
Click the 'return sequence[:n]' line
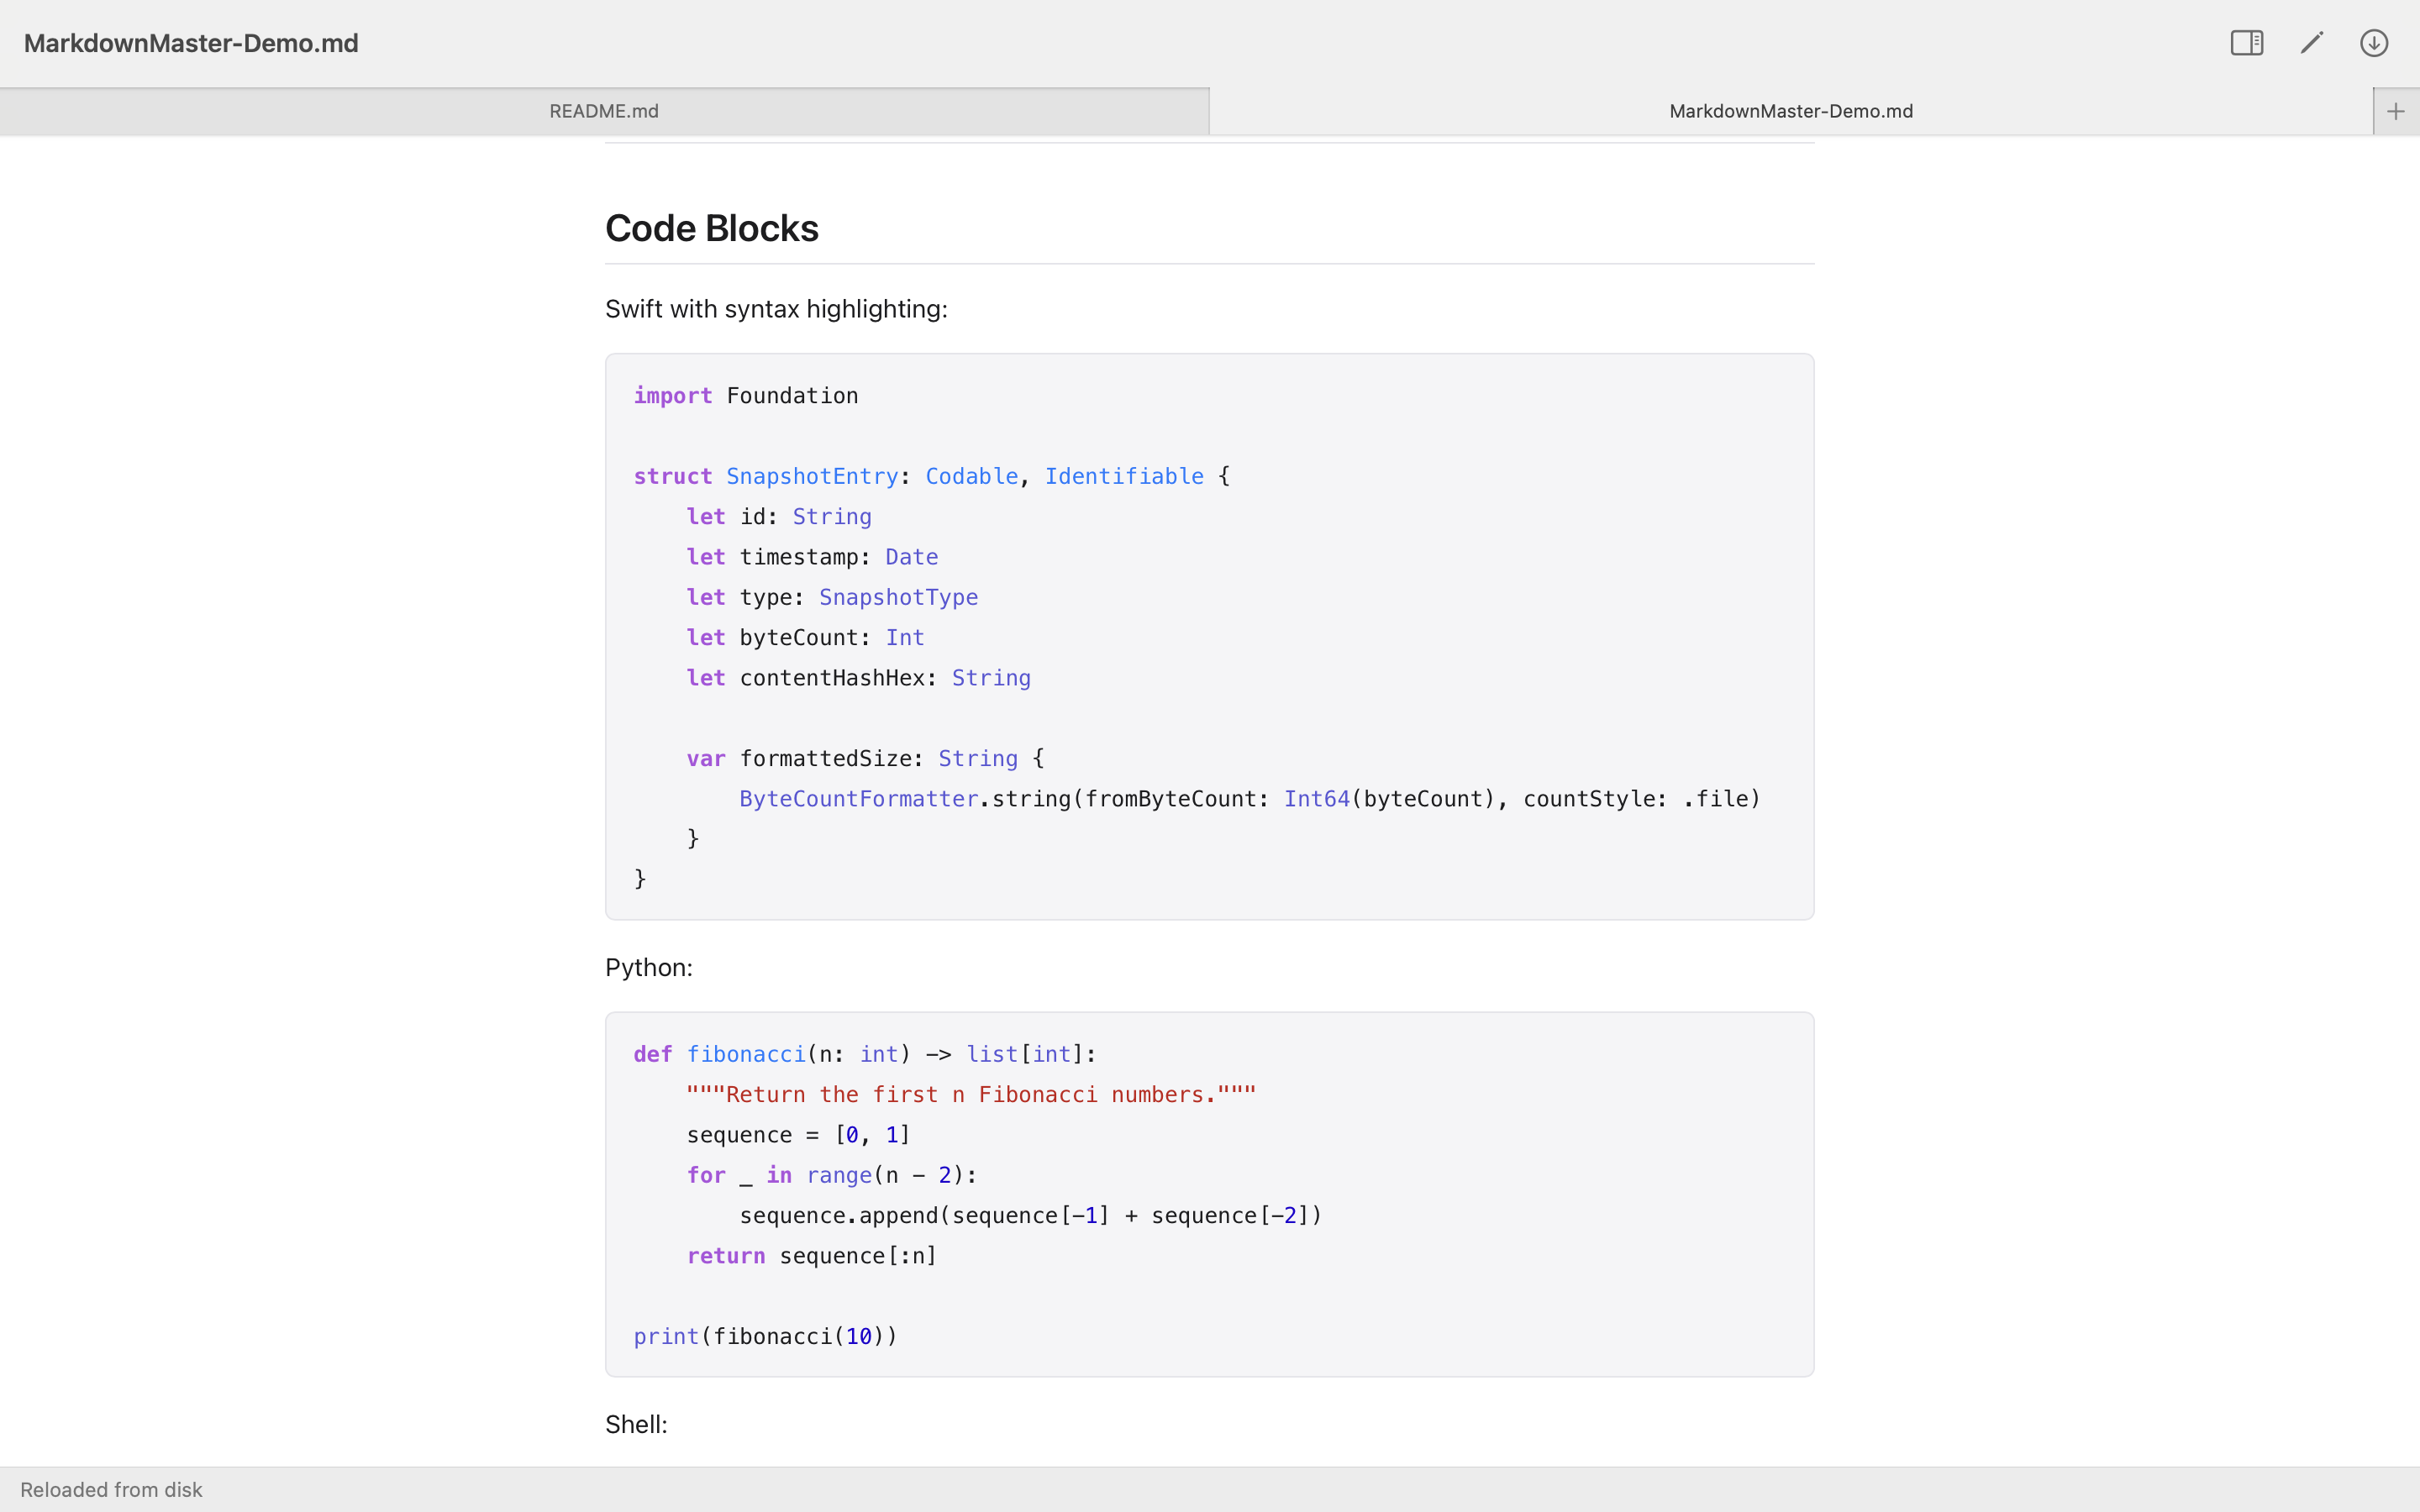(x=812, y=1256)
